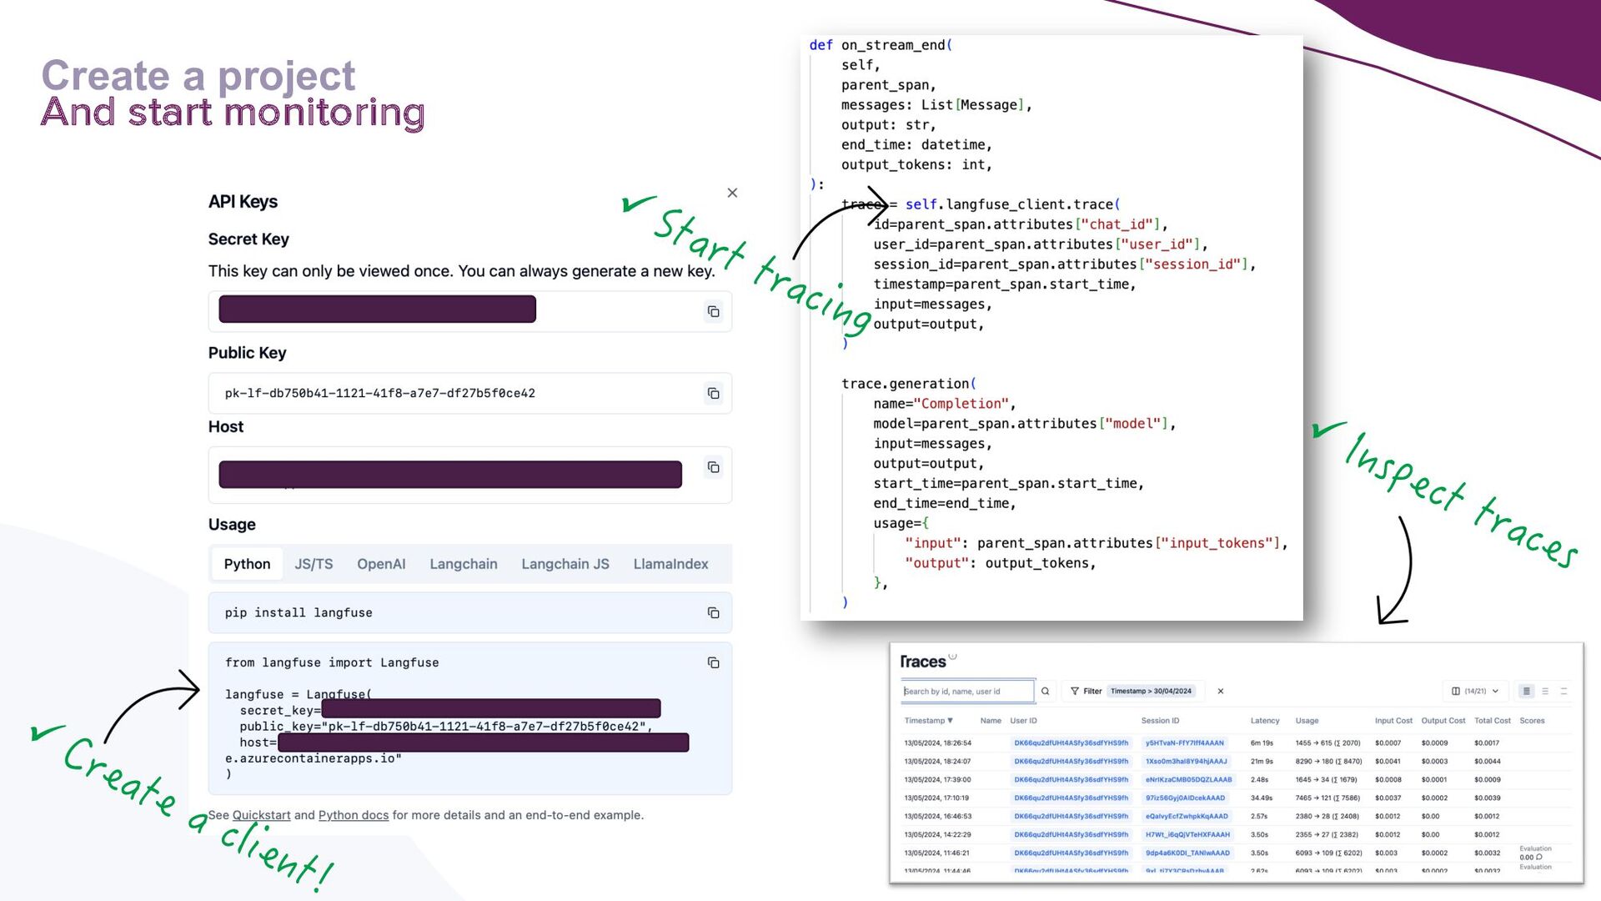Click the Input Cost column header
Image resolution: width=1601 pixels, height=901 pixels.
[1393, 721]
